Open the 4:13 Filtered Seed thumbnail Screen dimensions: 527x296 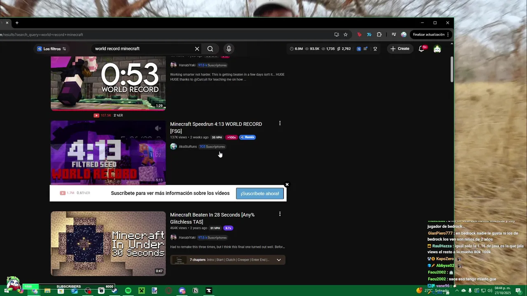(x=108, y=153)
